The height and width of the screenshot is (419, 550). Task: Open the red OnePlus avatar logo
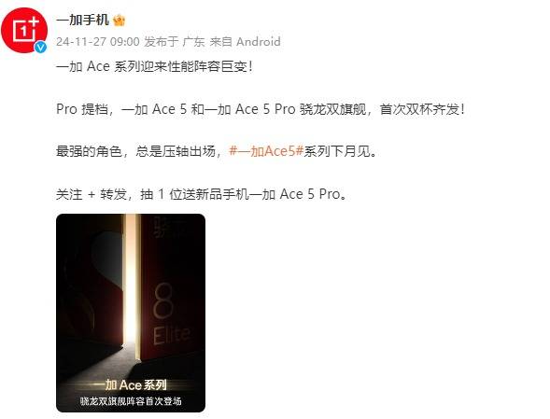coord(24,30)
